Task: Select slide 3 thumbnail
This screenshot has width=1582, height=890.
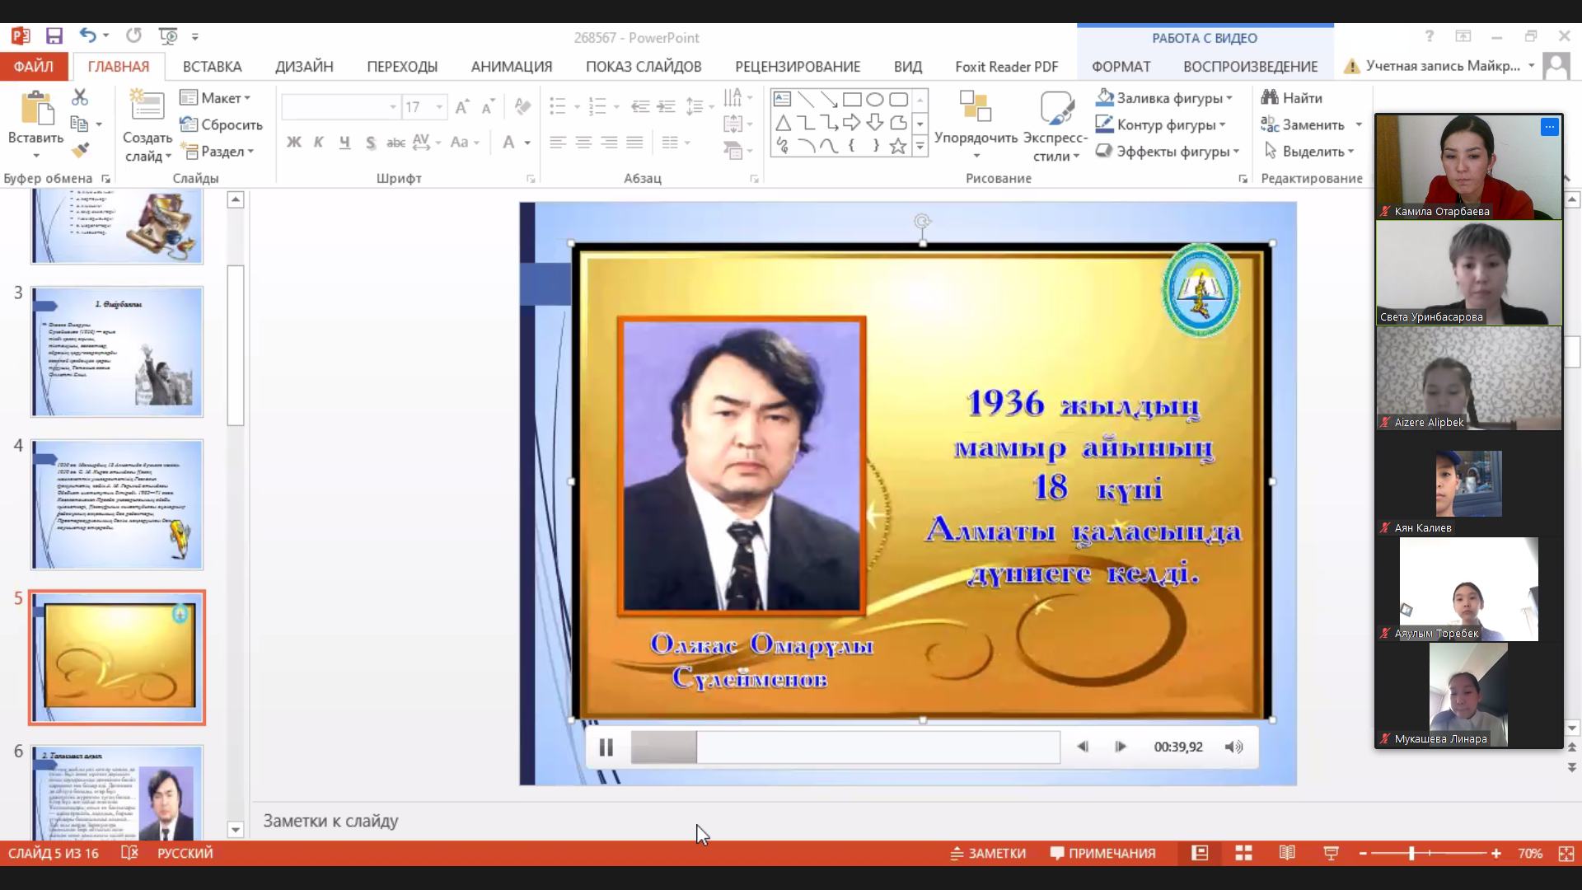Action: (x=117, y=352)
